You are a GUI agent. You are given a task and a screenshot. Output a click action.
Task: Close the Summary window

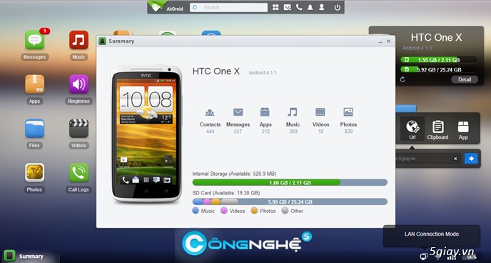click(388, 41)
